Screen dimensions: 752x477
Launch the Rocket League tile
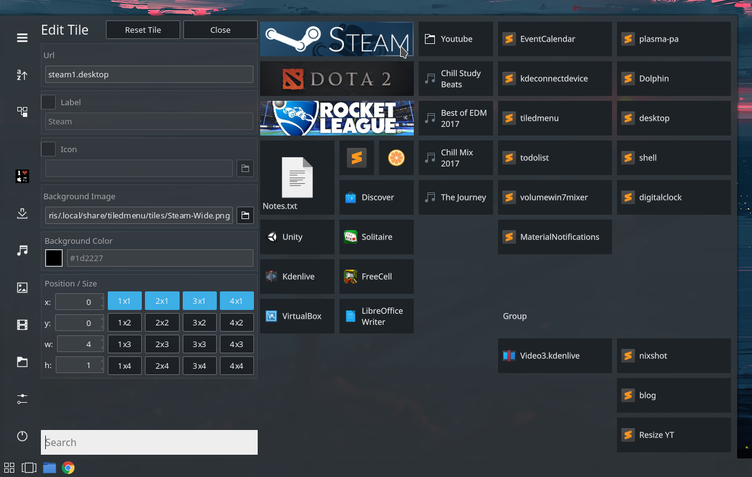[337, 118]
